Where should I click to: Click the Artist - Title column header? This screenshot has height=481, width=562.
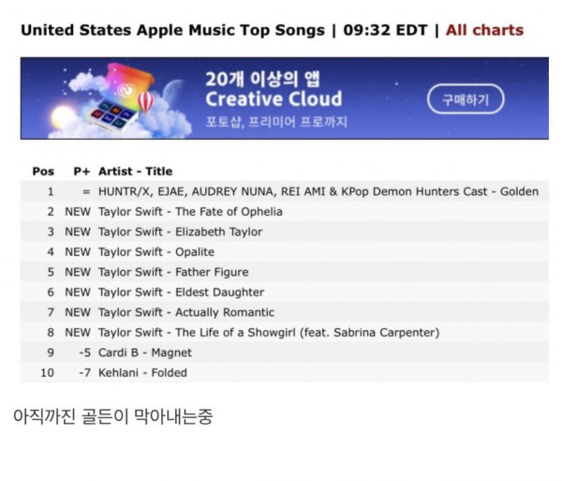pyautogui.click(x=135, y=172)
